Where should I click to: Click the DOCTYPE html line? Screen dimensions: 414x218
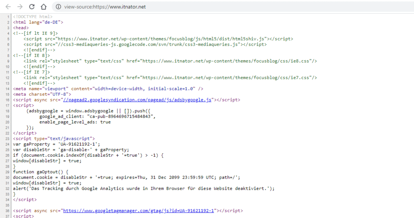coord(33,17)
